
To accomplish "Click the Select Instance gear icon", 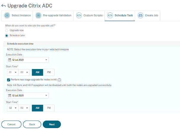I will (x=7, y=15).
